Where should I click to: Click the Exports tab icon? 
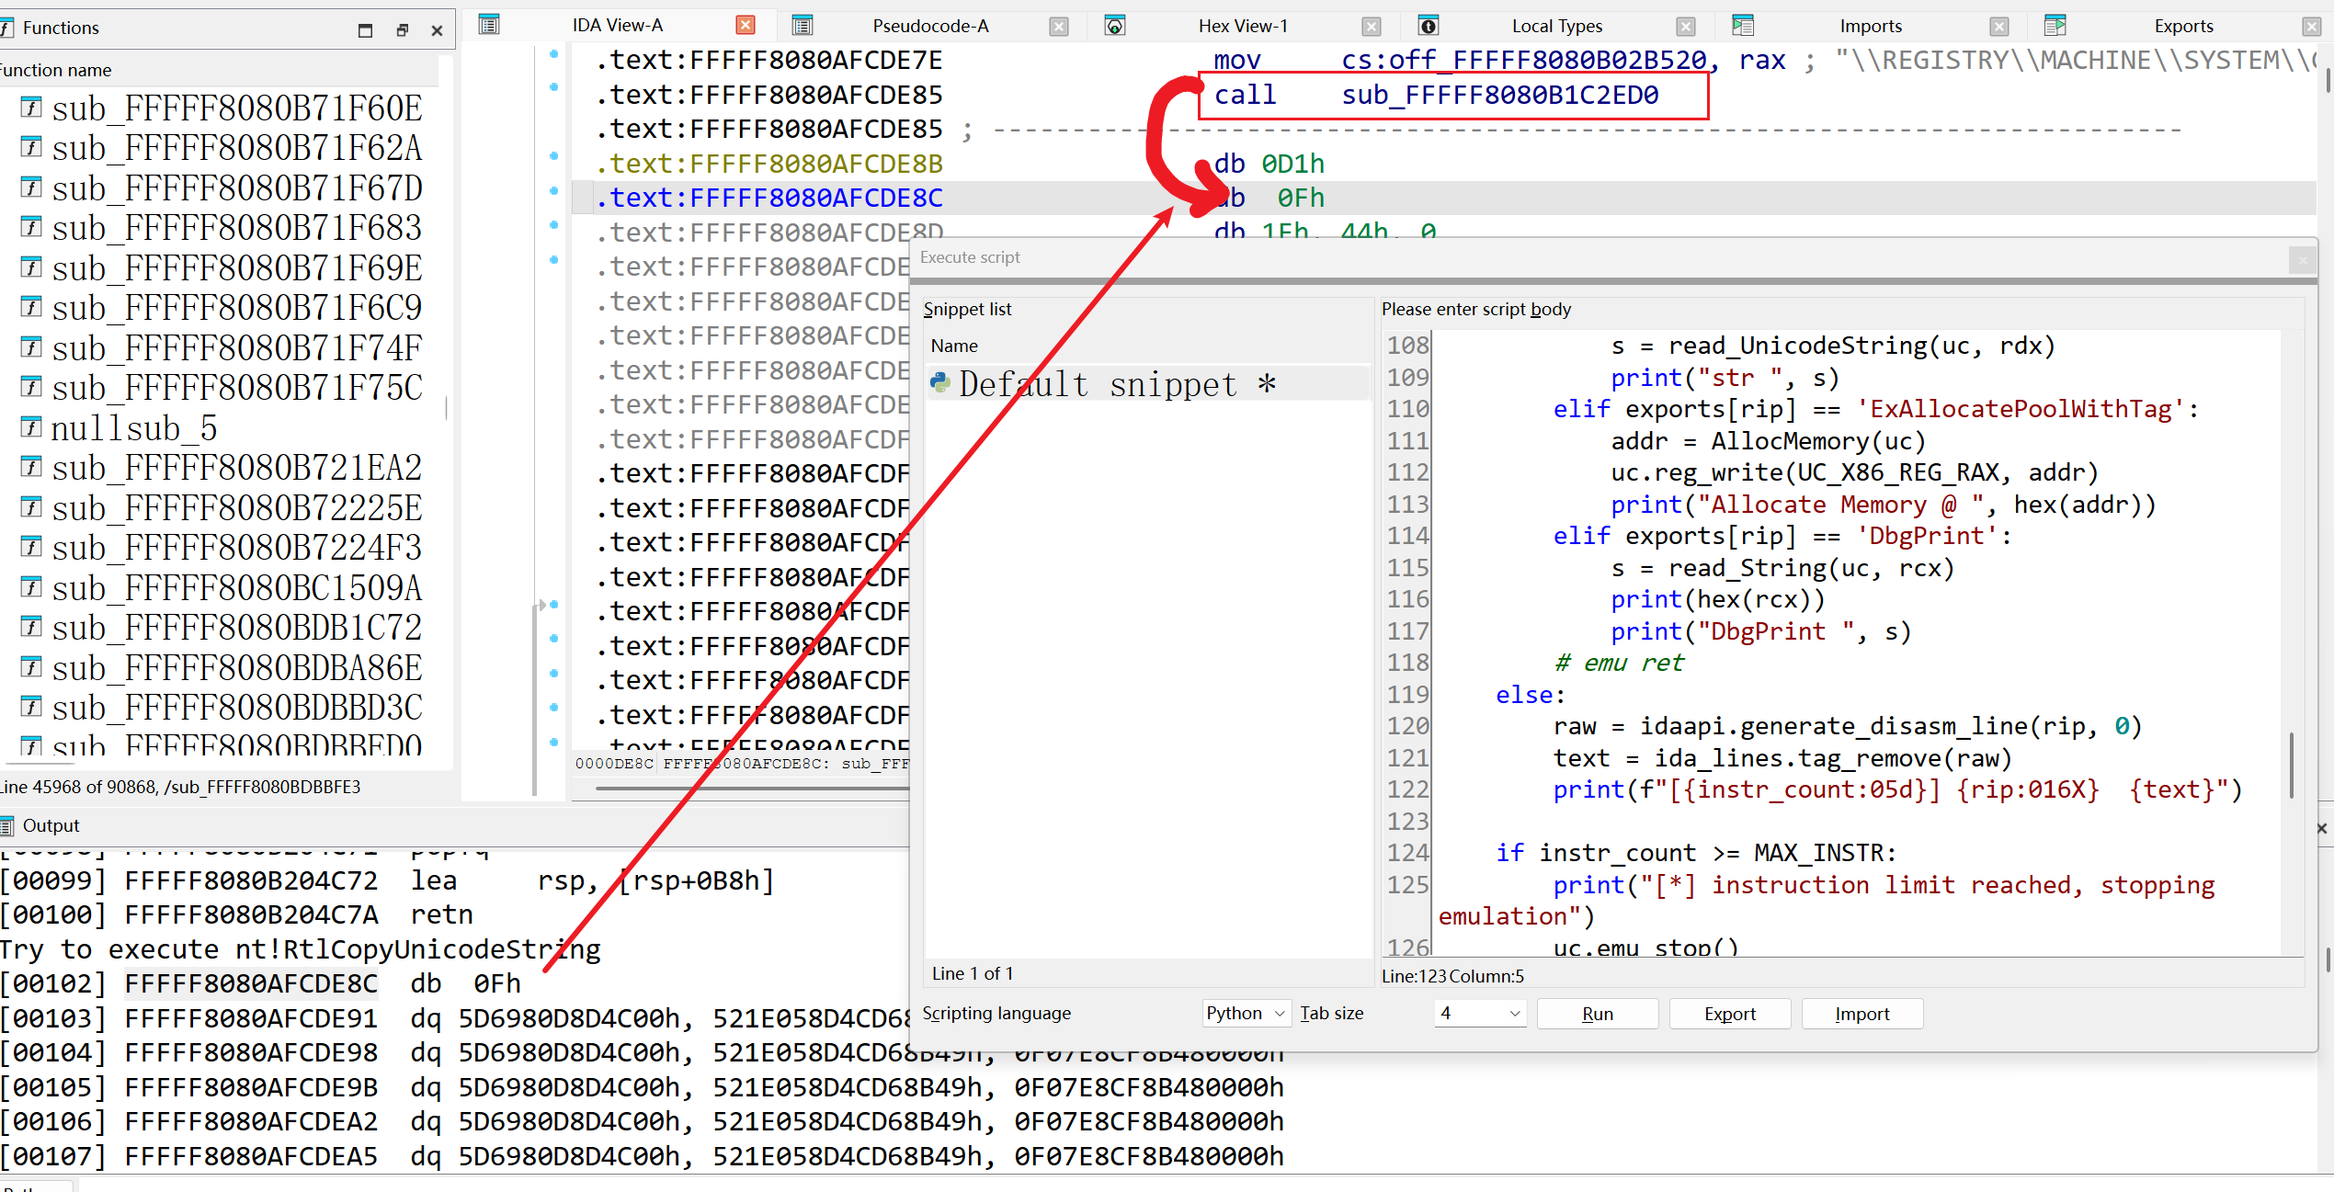2055,26
